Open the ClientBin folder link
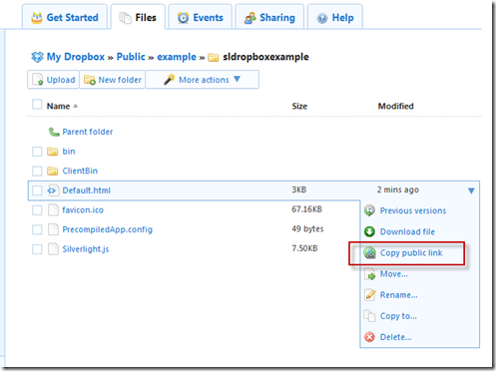Screen dimensions: 496x371 (80, 171)
